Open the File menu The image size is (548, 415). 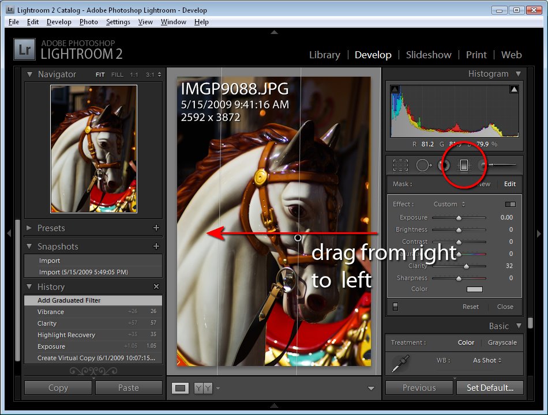pyautogui.click(x=14, y=22)
